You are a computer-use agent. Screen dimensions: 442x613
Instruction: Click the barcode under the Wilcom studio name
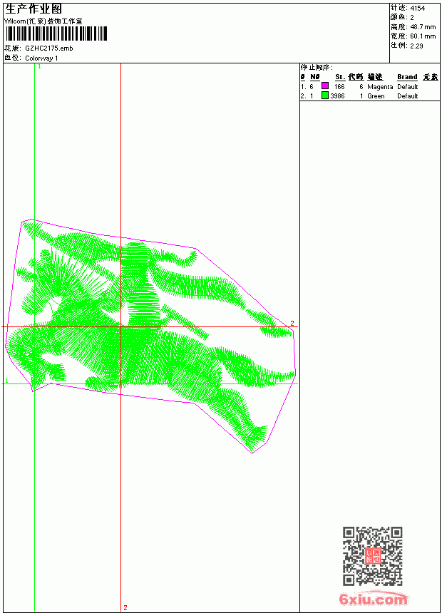[x=56, y=34]
